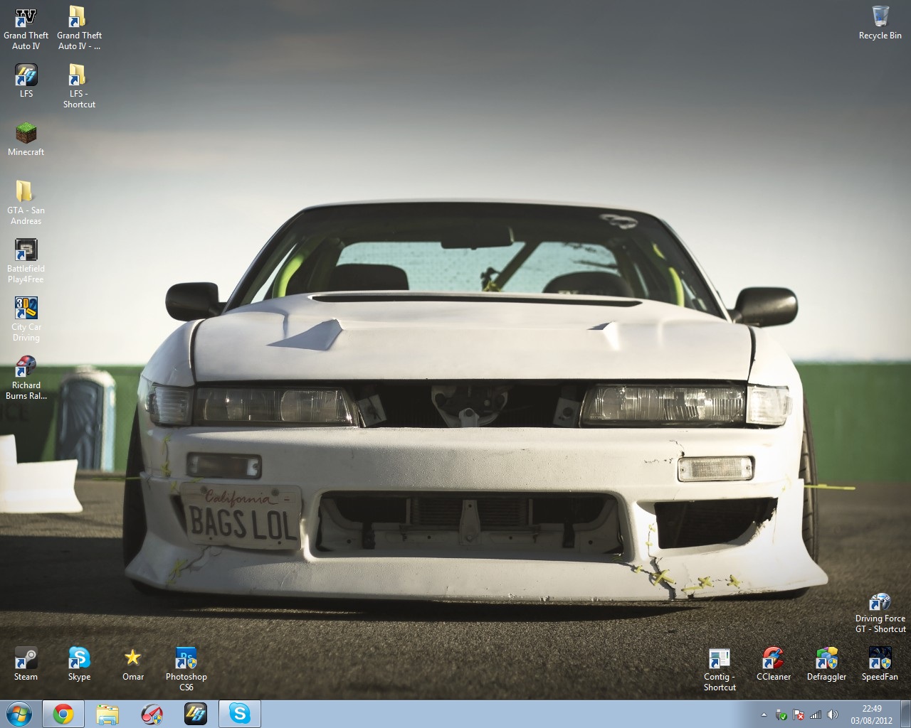Image resolution: width=911 pixels, height=728 pixels.
Task: Click the Show Desktop button
Action: [x=905, y=714]
